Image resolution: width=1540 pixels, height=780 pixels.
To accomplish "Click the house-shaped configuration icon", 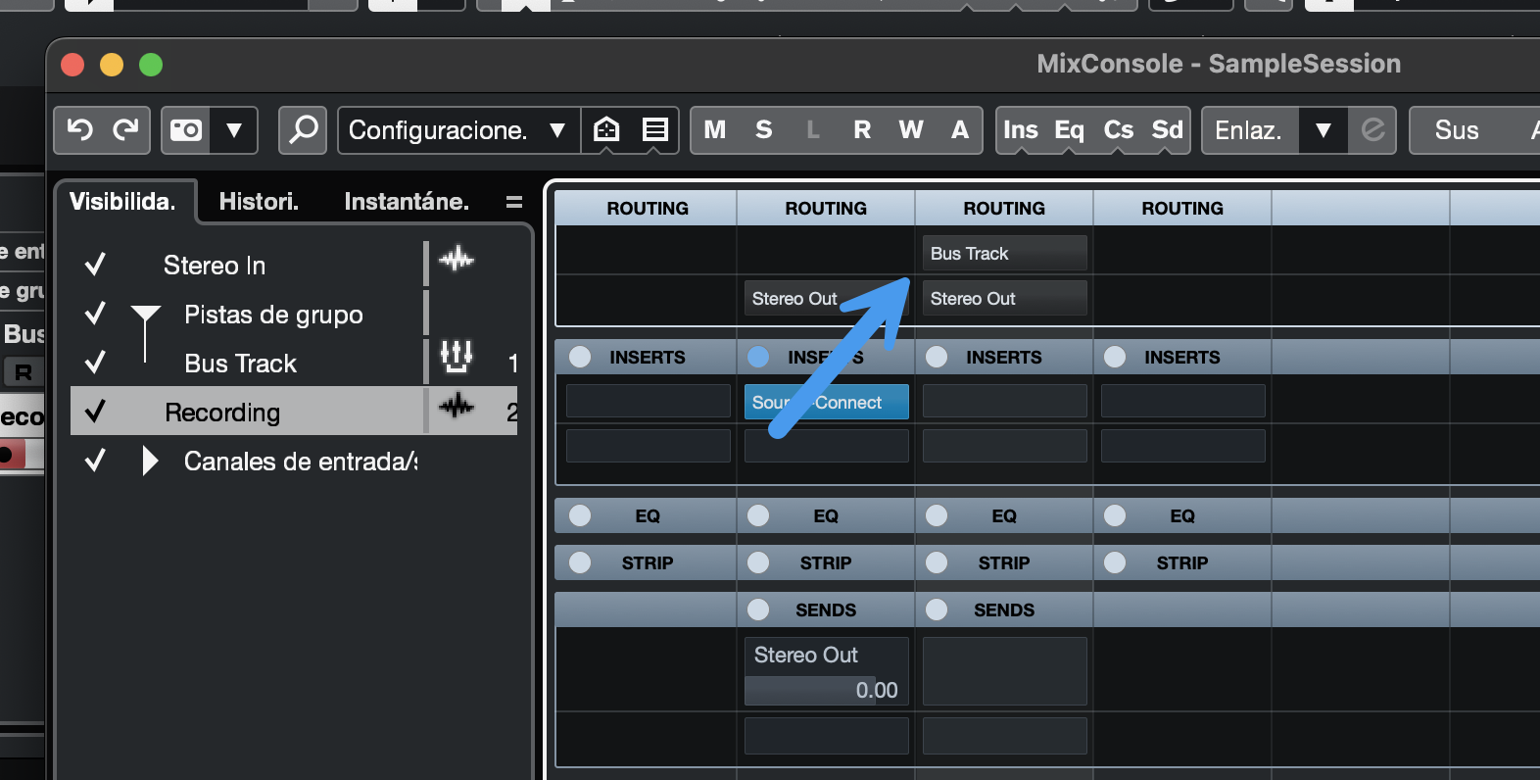I will (606, 130).
